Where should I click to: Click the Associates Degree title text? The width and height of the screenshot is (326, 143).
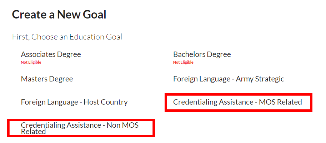point(51,54)
